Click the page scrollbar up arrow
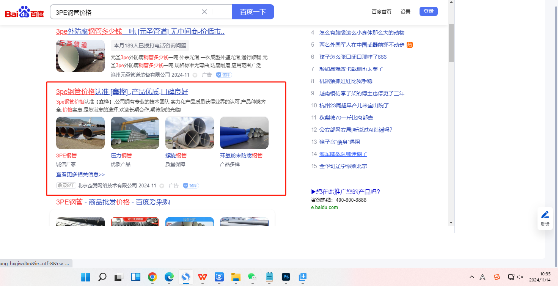This screenshot has height=286, width=558. click(x=451, y=2)
